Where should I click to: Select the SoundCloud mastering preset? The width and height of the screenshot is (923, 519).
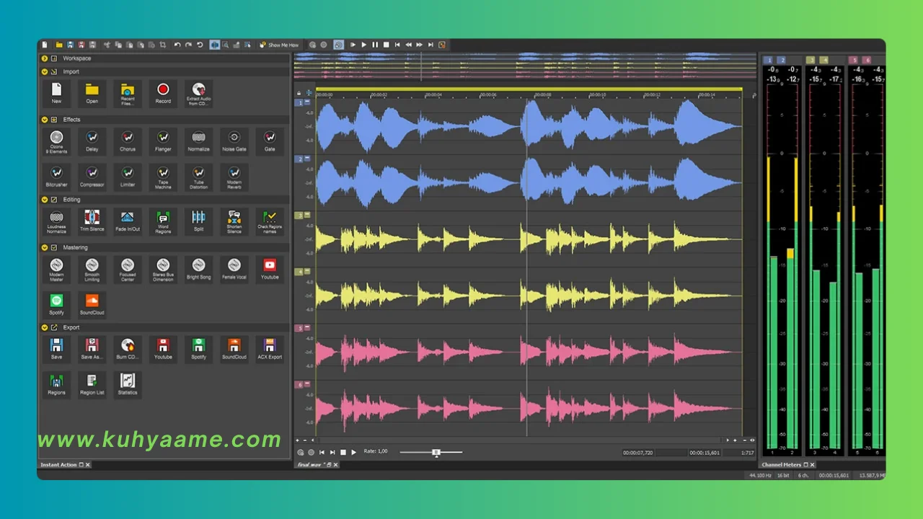pyautogui.click(x=92, y=304)
